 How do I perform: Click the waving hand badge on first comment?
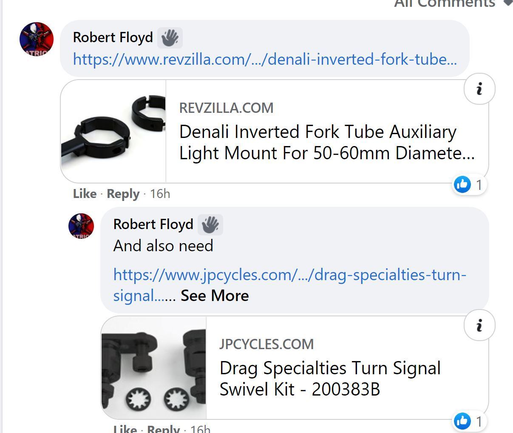(170, 37)
